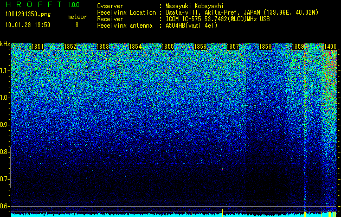341x217 pixels.
Task: Click the Receiving antenna label
Action: (125, 25)
